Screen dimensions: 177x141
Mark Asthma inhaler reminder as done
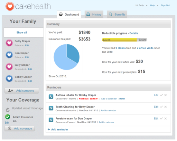tap(162, 95)
